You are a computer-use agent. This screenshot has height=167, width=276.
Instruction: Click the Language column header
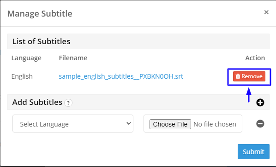(26, 58)
